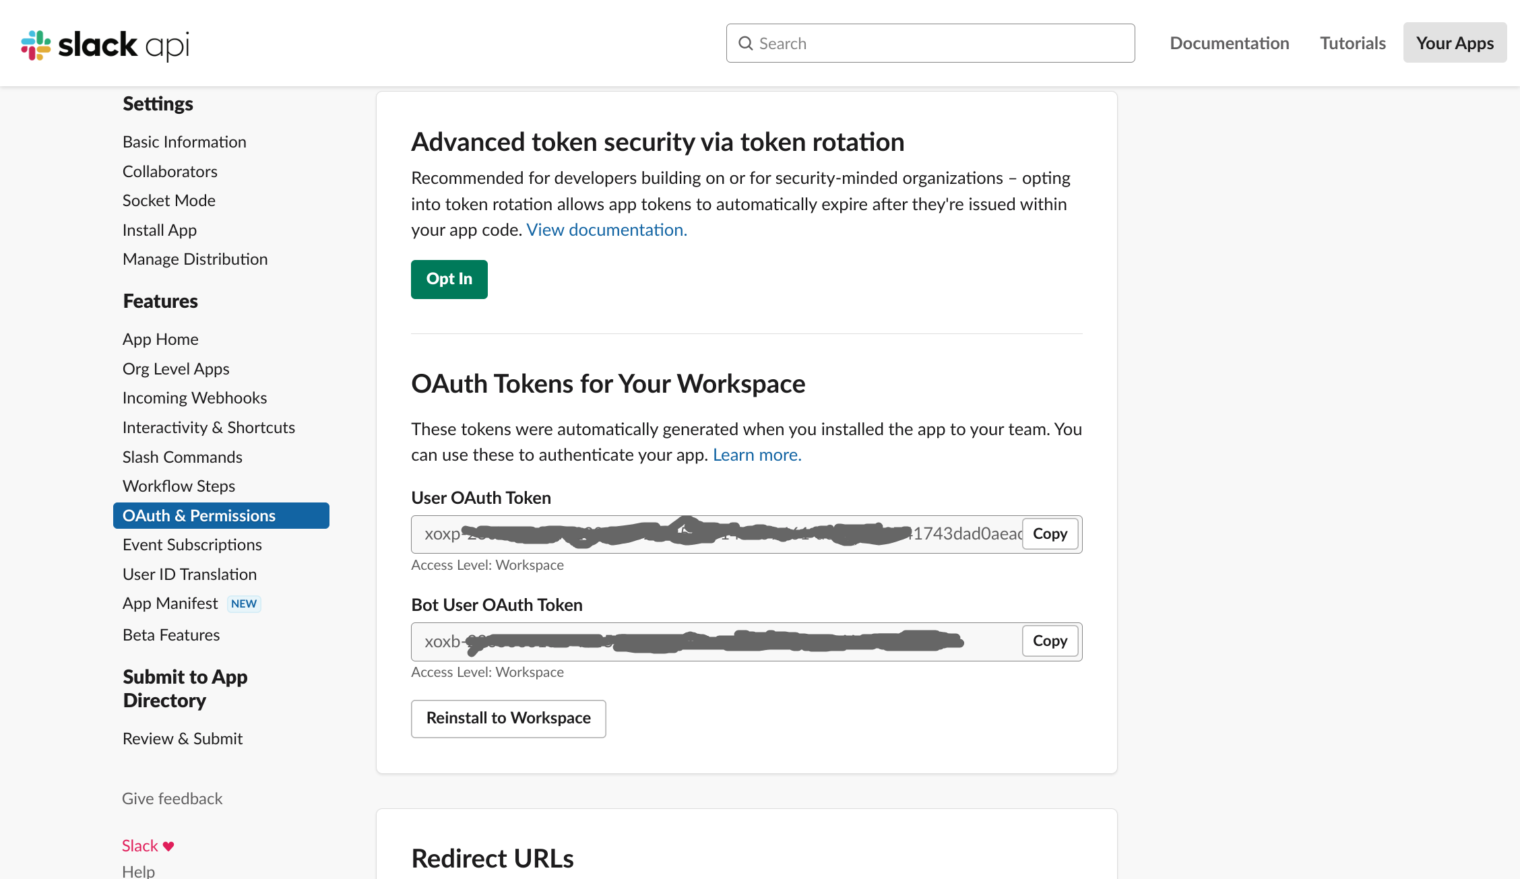Open Socket Mode settings
The image size is (1520, 879).
click(168, 201)
